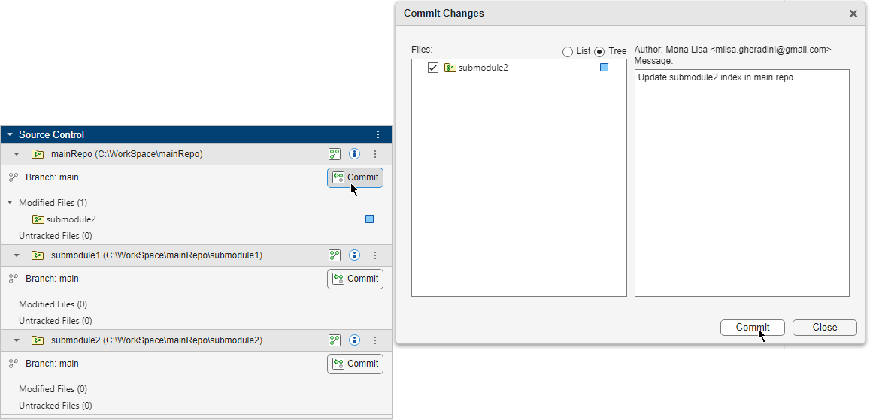Viewport: 870px width, 420px height.
Task: Click inside the commit Message text box
Action: (741, 188)
